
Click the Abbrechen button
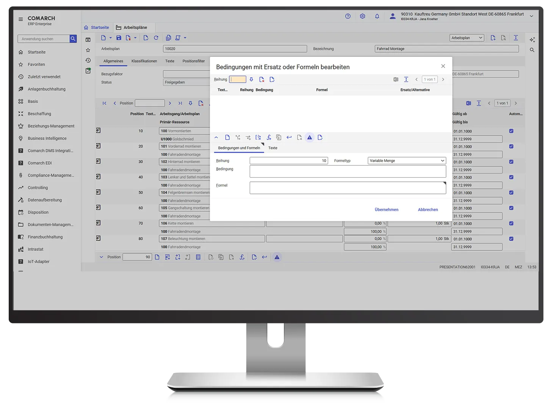(x=428, y=209)
